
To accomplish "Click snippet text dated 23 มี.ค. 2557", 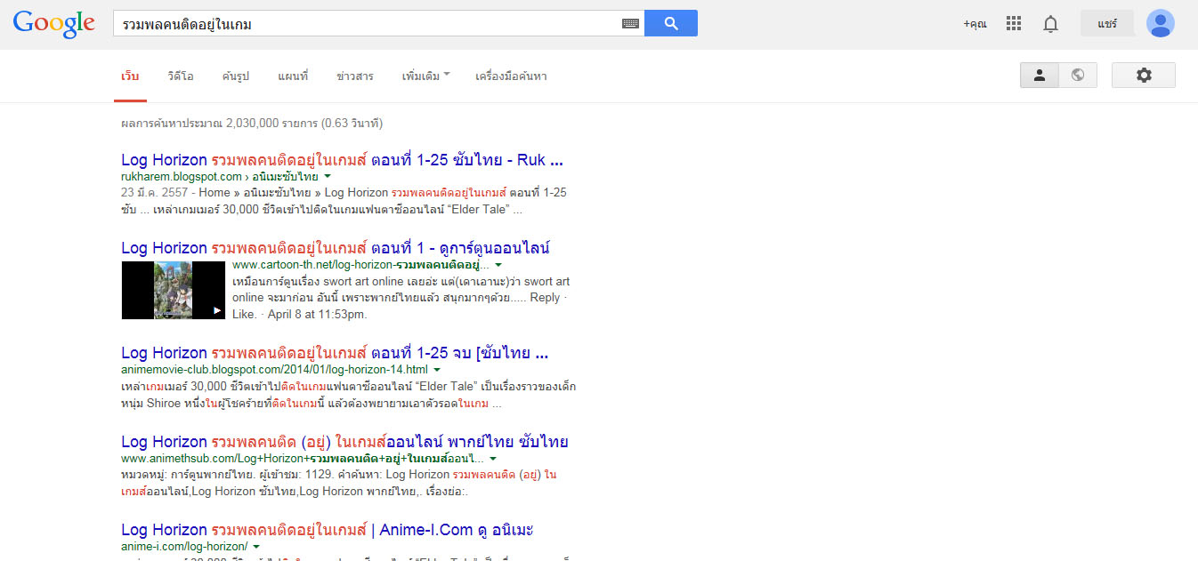I will tap(156, 193).
